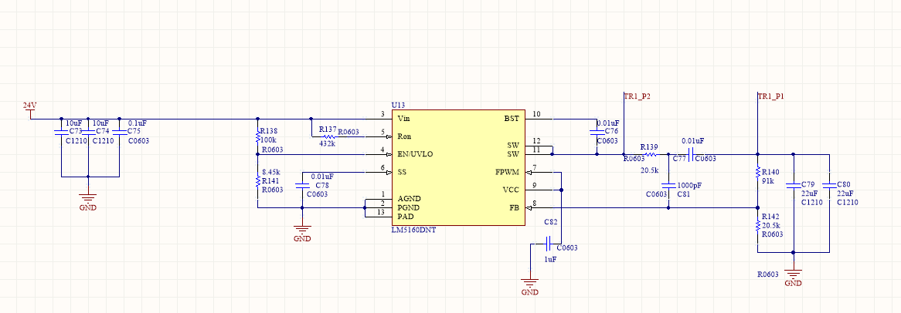Click the 8.45k resistor value
The height and width of the screenshot is (313, 901).
pyautogui.click(x=270, y=172)
